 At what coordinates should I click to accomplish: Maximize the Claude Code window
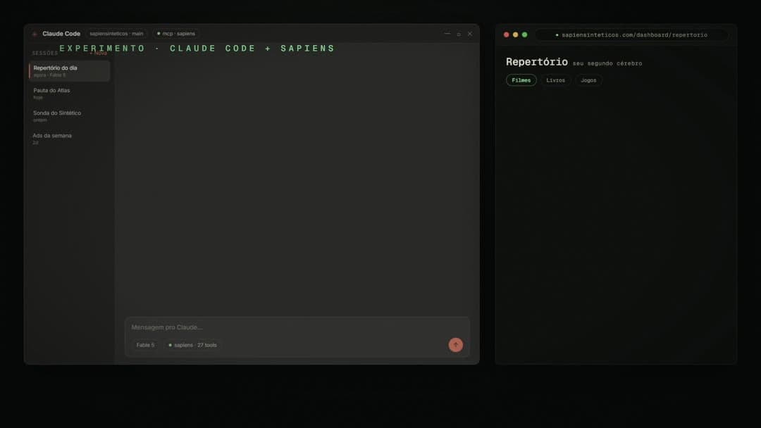tap(459, 34)
